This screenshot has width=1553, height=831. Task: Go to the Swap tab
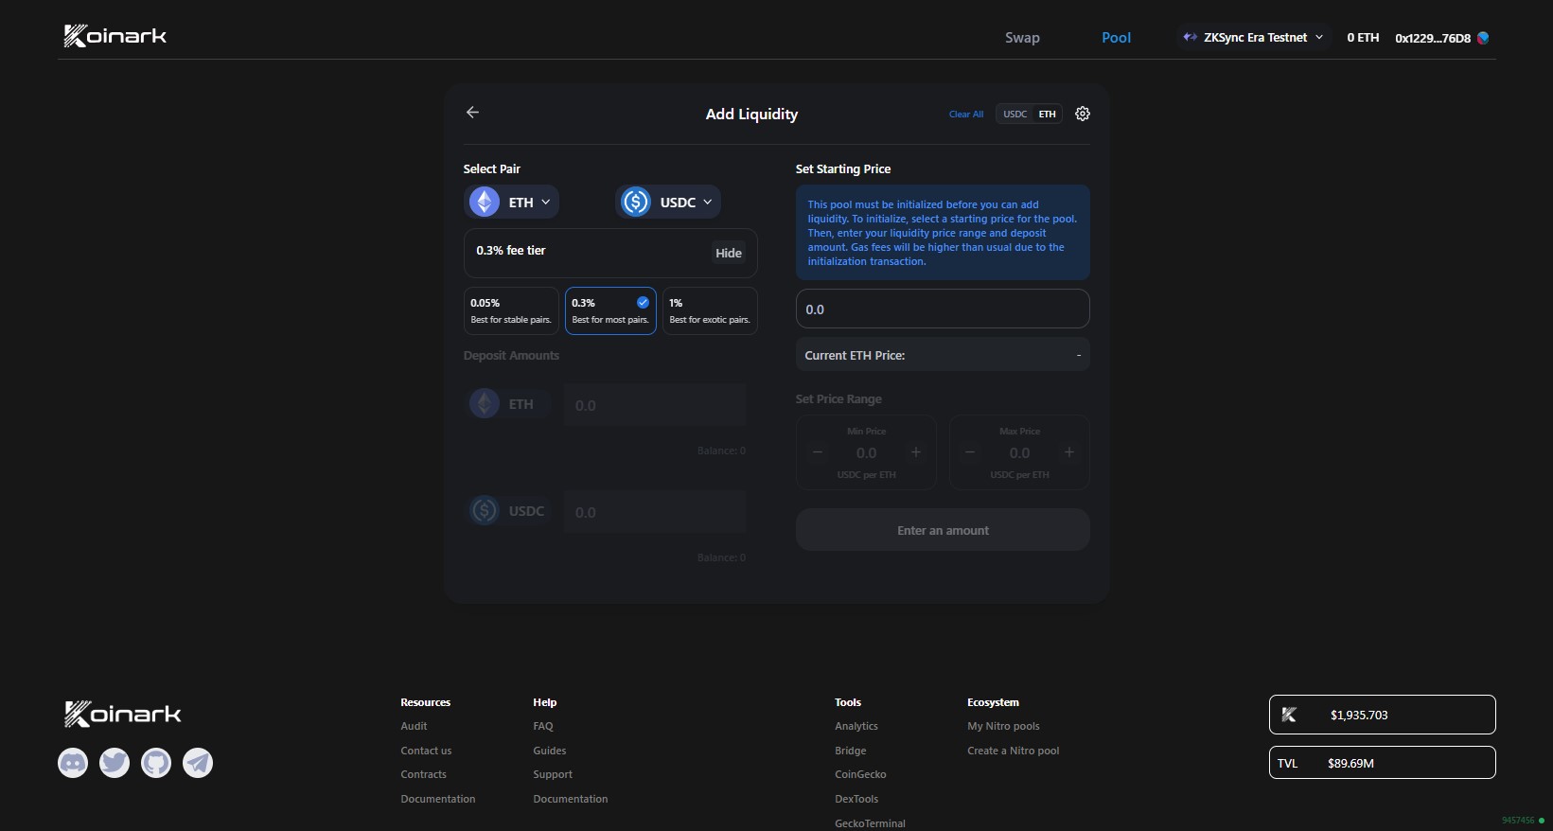[x=1022, y=38]
